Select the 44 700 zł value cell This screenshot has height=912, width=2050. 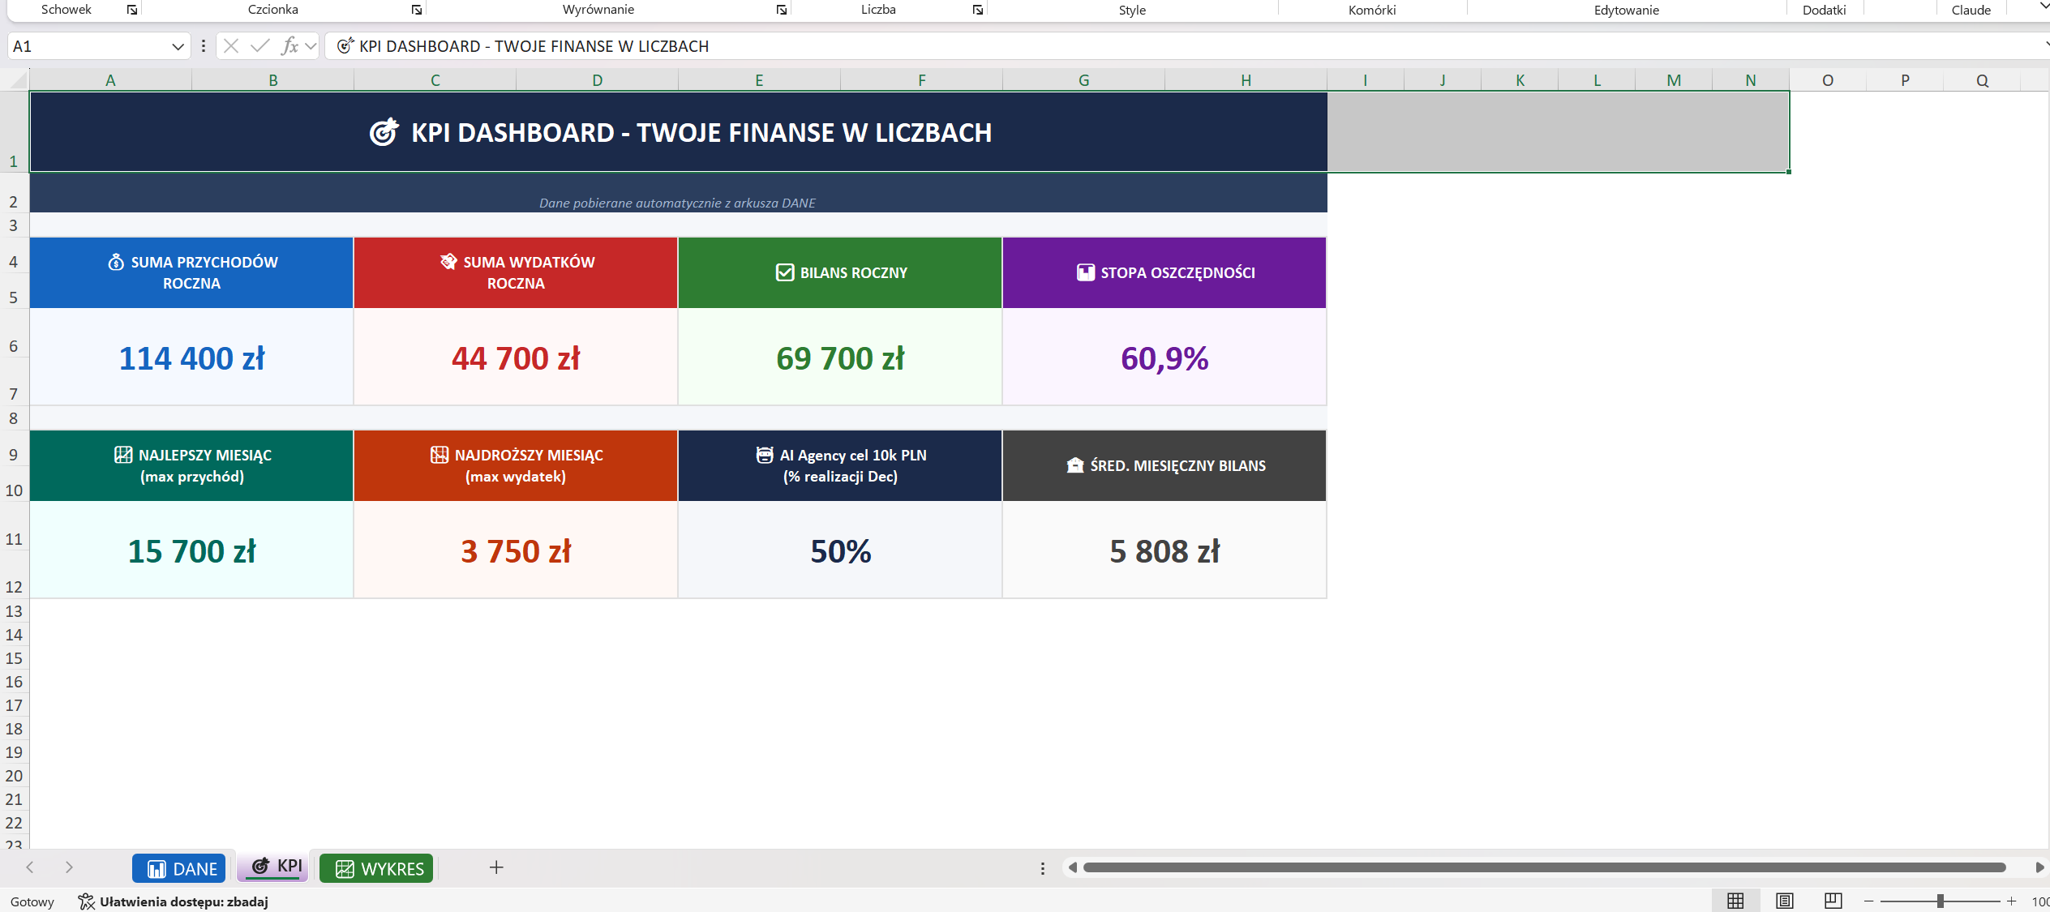click(516, 357)
